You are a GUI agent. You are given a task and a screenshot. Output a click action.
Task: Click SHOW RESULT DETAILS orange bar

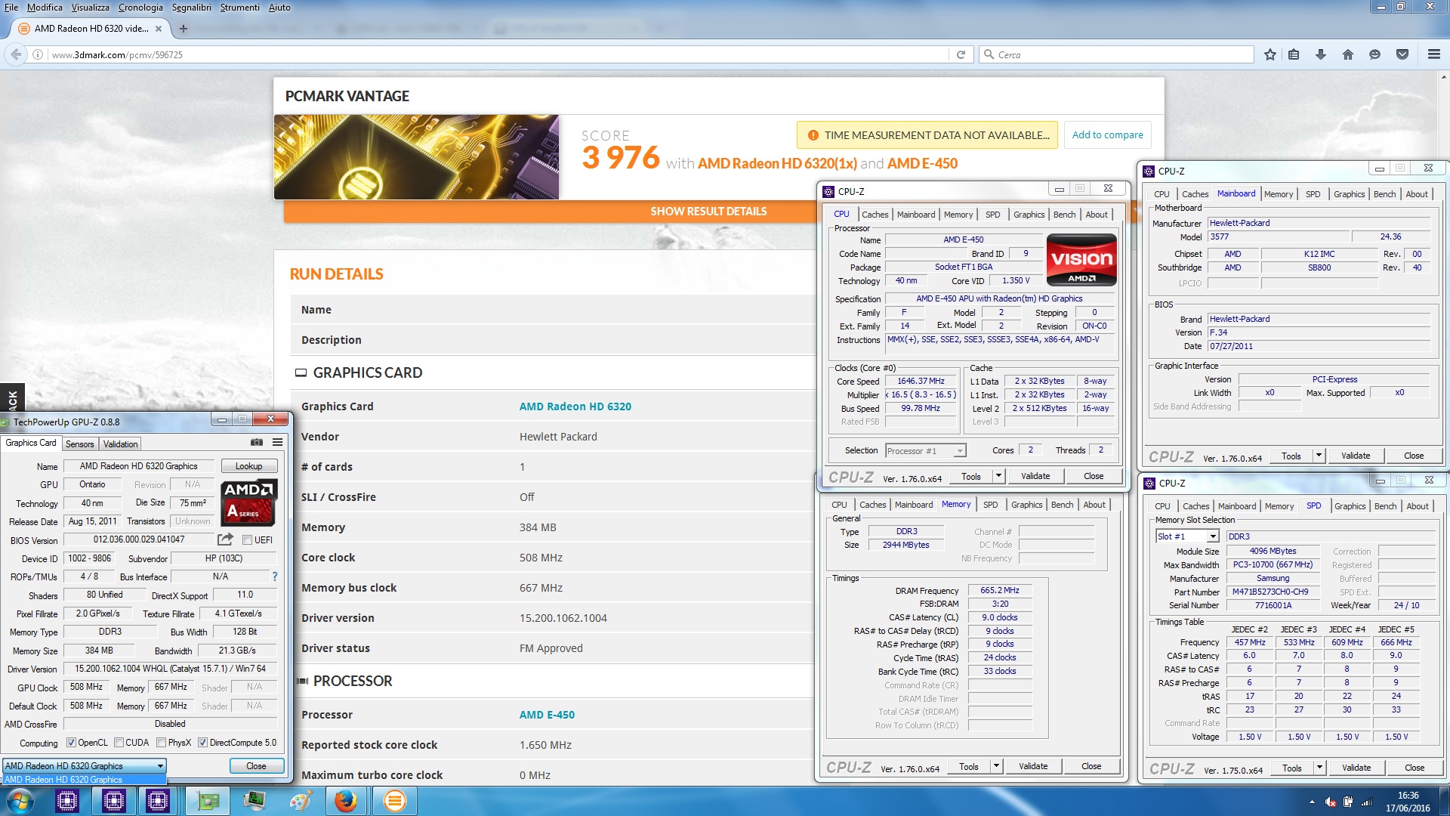click(x=708, y=212)
